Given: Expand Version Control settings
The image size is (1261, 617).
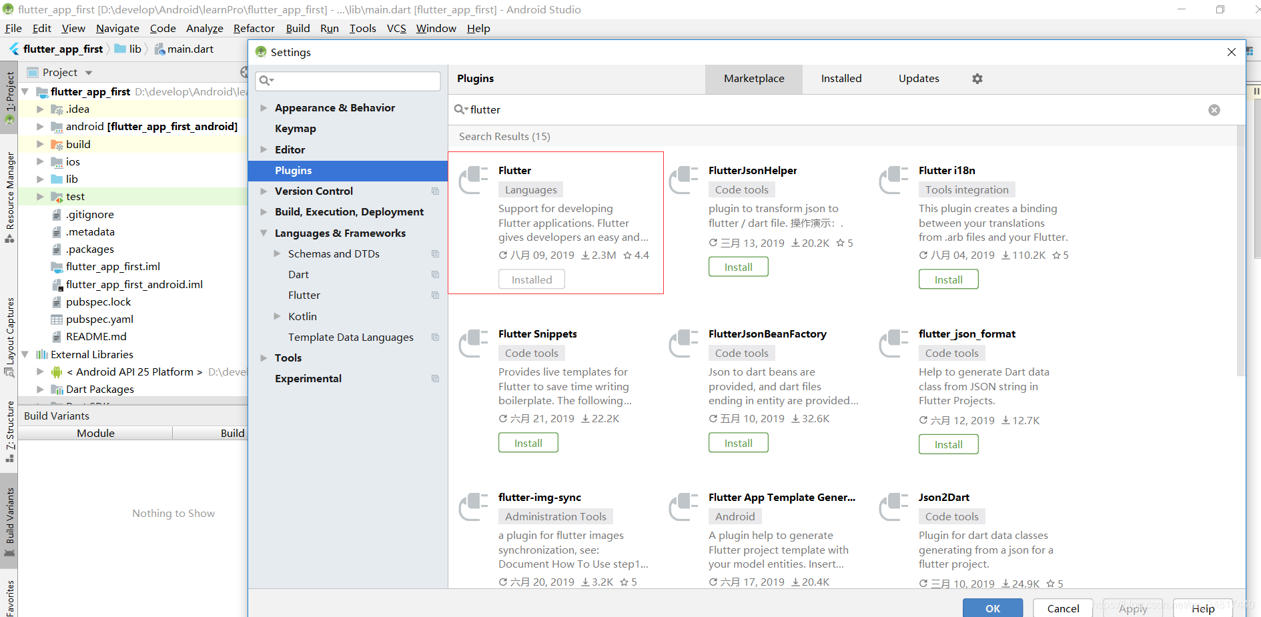Looking at the screenshot, I should 264,191.
